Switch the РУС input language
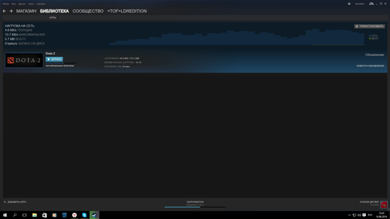Viewport: 390px width, 219px height. tap(370, 215)
